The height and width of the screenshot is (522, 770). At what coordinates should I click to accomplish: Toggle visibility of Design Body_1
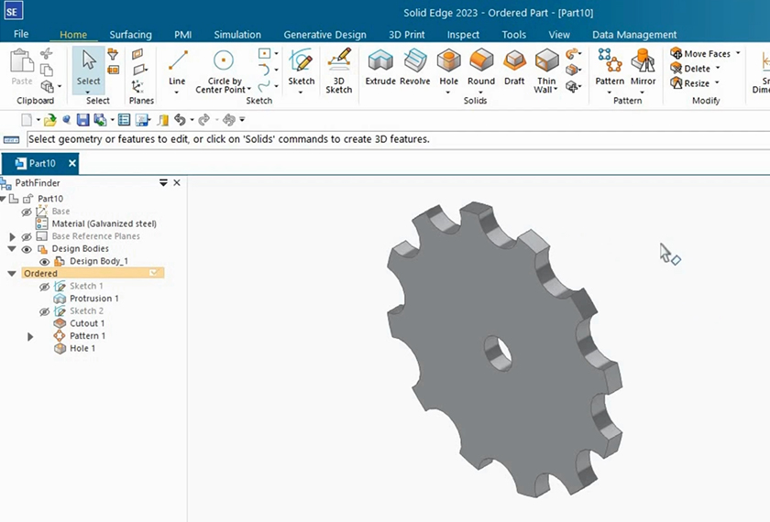tap(44, 262)
